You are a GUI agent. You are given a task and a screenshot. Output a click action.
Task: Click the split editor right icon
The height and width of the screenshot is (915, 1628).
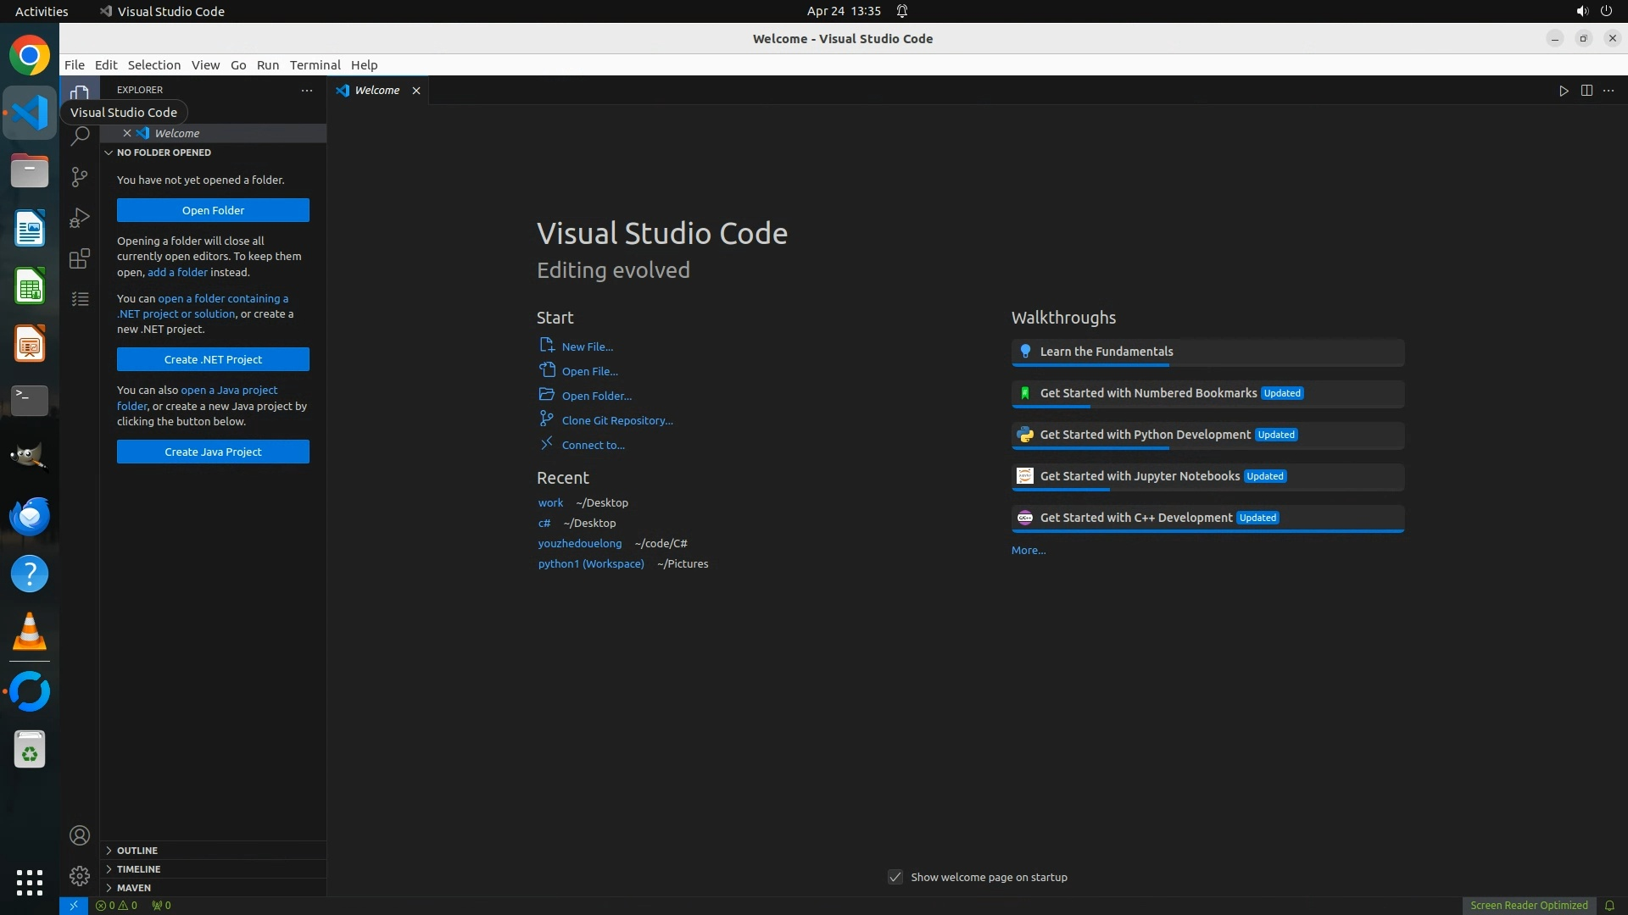pos(1586,91)
